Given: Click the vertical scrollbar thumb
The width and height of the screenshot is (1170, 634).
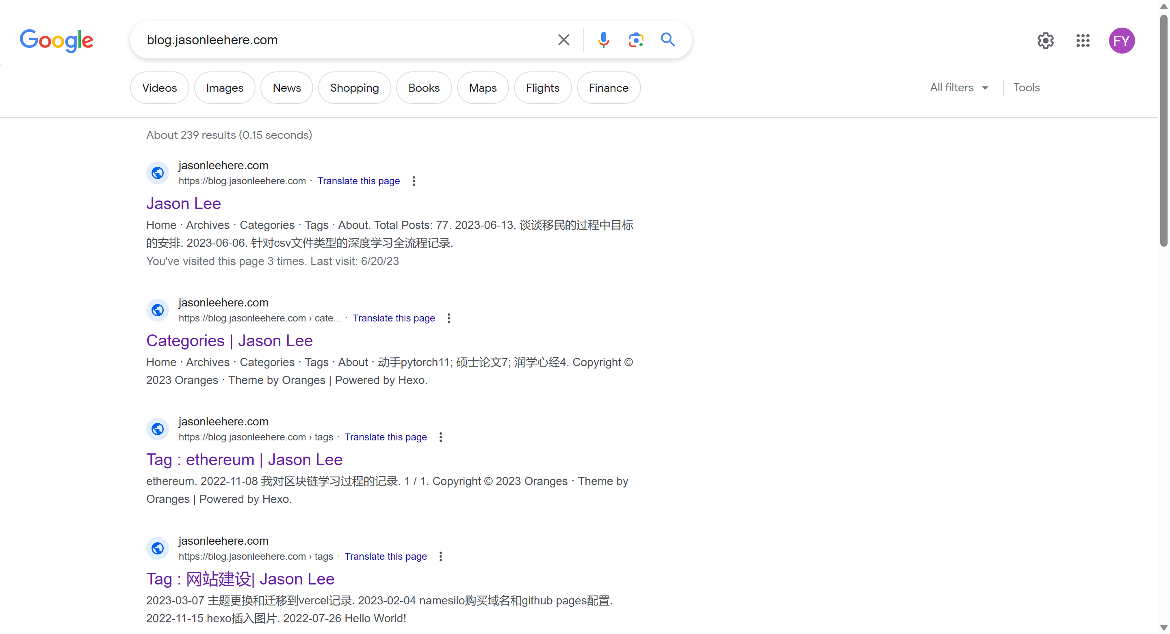Looking at the screenshot, I should point(1163,131).
